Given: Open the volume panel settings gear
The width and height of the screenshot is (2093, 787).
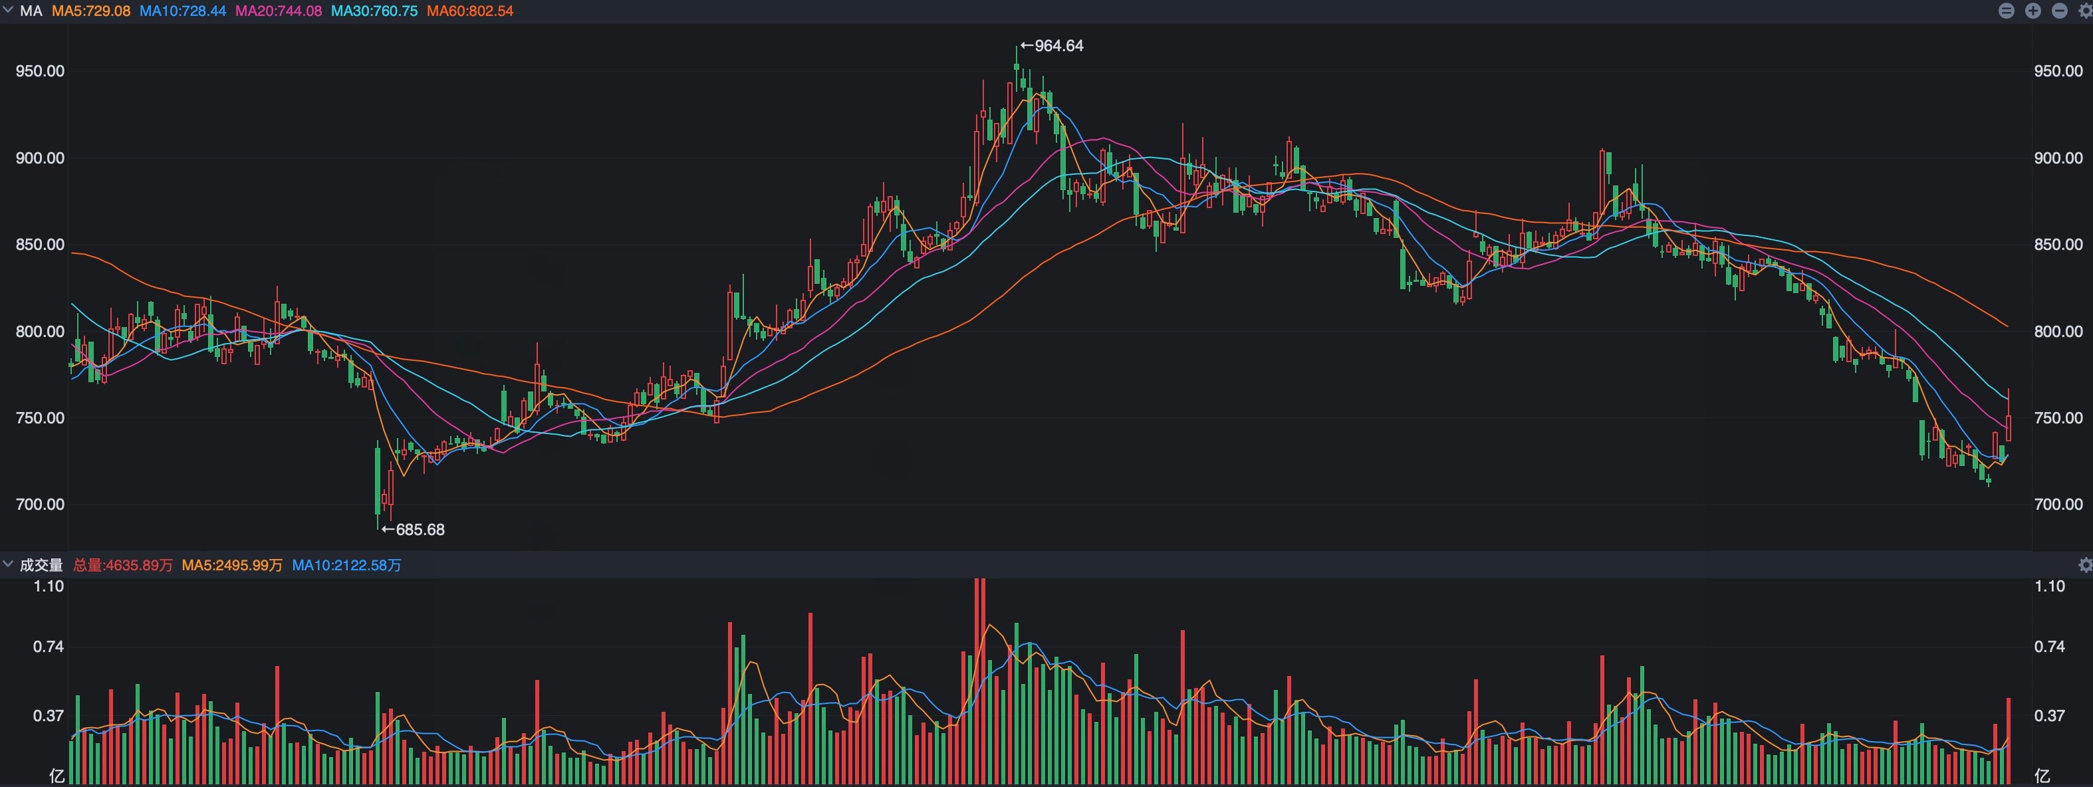Looking at the screenshot, I should pos(2085,564).
